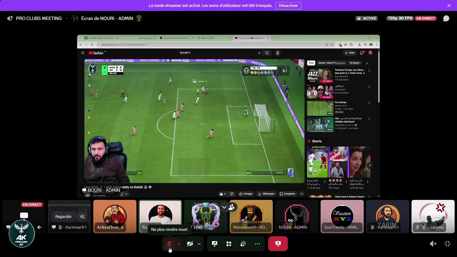Open options for the Jazz Blues video
This screenshot has width=457, height=257.
(x=369, y=70)
